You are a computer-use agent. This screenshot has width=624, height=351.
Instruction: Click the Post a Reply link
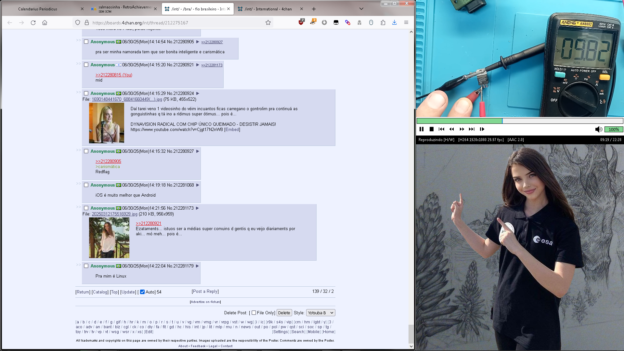pos(205,291)
